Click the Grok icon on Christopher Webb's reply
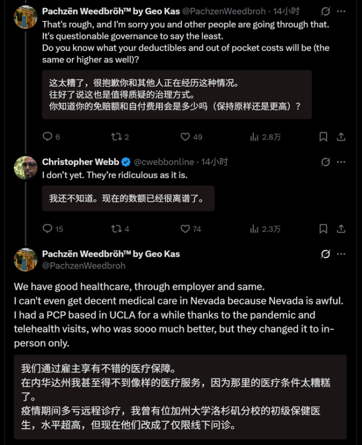 325,161
